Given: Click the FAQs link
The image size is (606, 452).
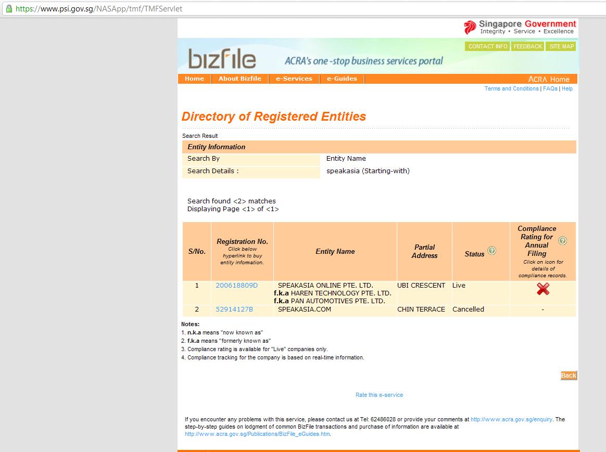Looking at the screenshot, I should 550,89.
